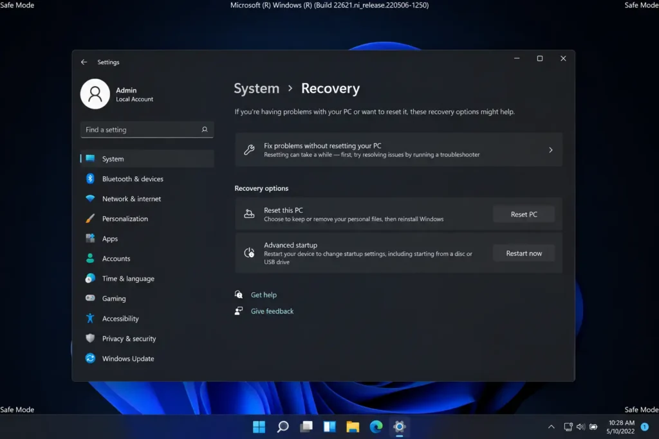Click the Get help icon
659x439 pixels.
(x=239, y=294)
